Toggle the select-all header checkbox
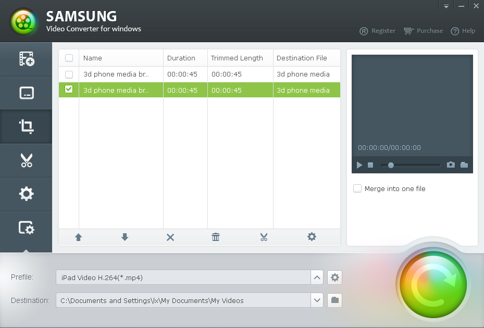Screen dimensions: 484x328 69,58
